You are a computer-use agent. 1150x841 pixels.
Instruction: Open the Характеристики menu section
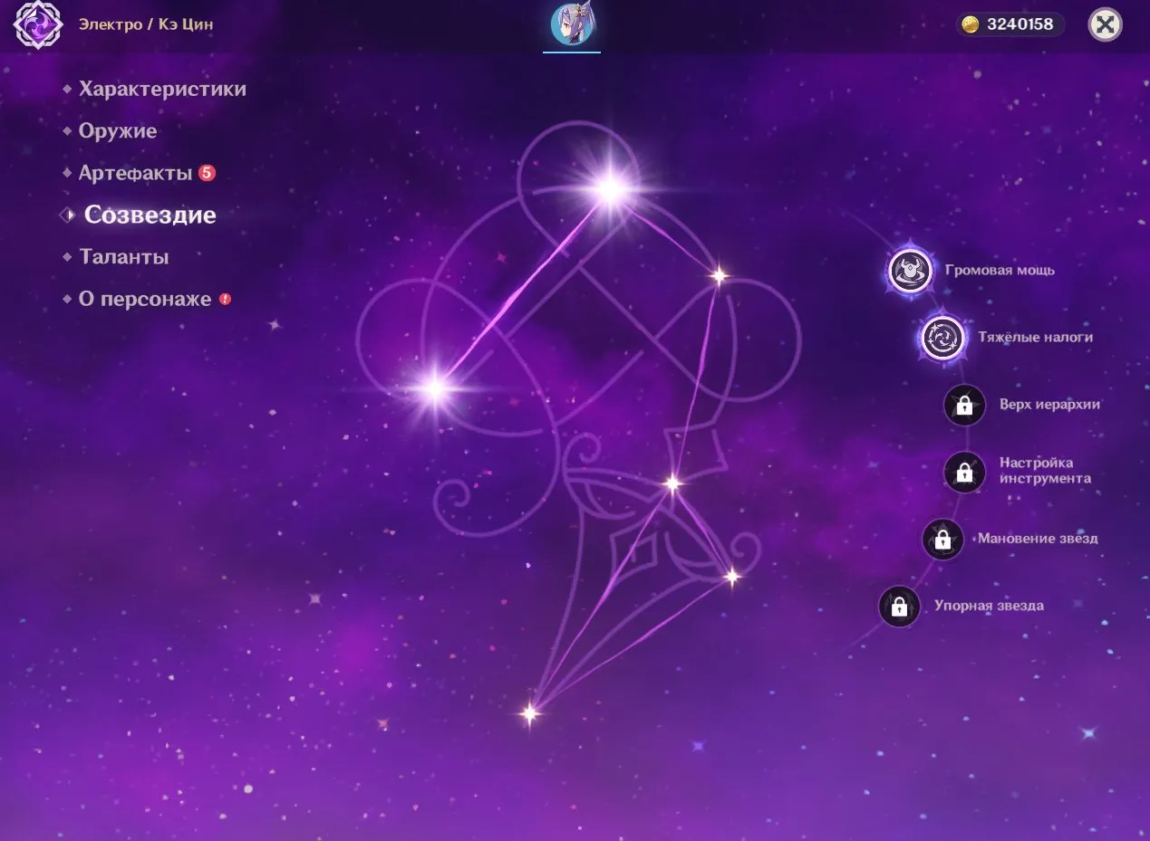[x=162, y=89]
